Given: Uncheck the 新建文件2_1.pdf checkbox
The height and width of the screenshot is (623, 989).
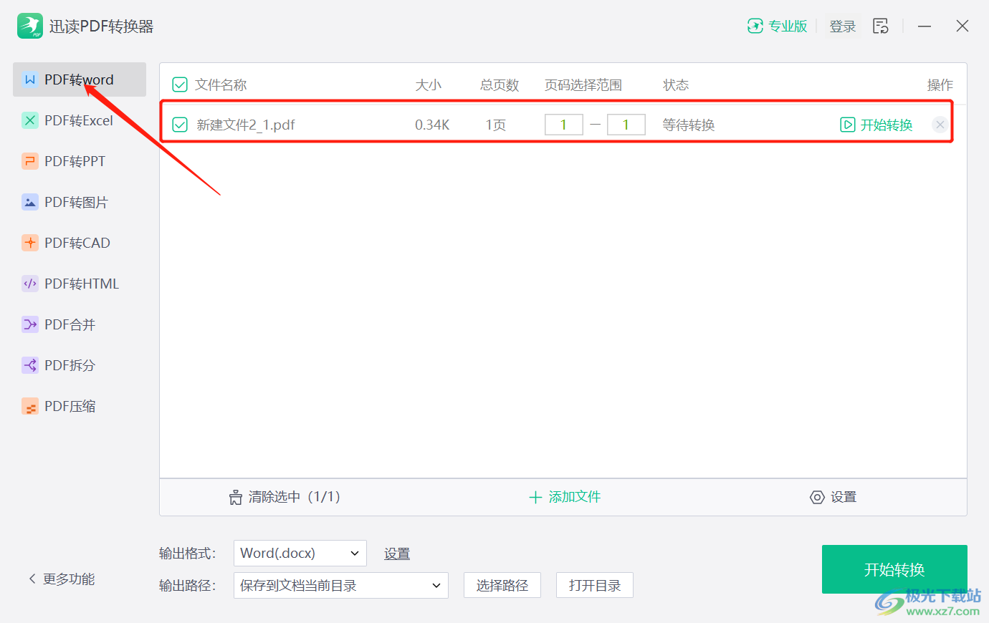Looking at the screenshot, I should 180,125.
